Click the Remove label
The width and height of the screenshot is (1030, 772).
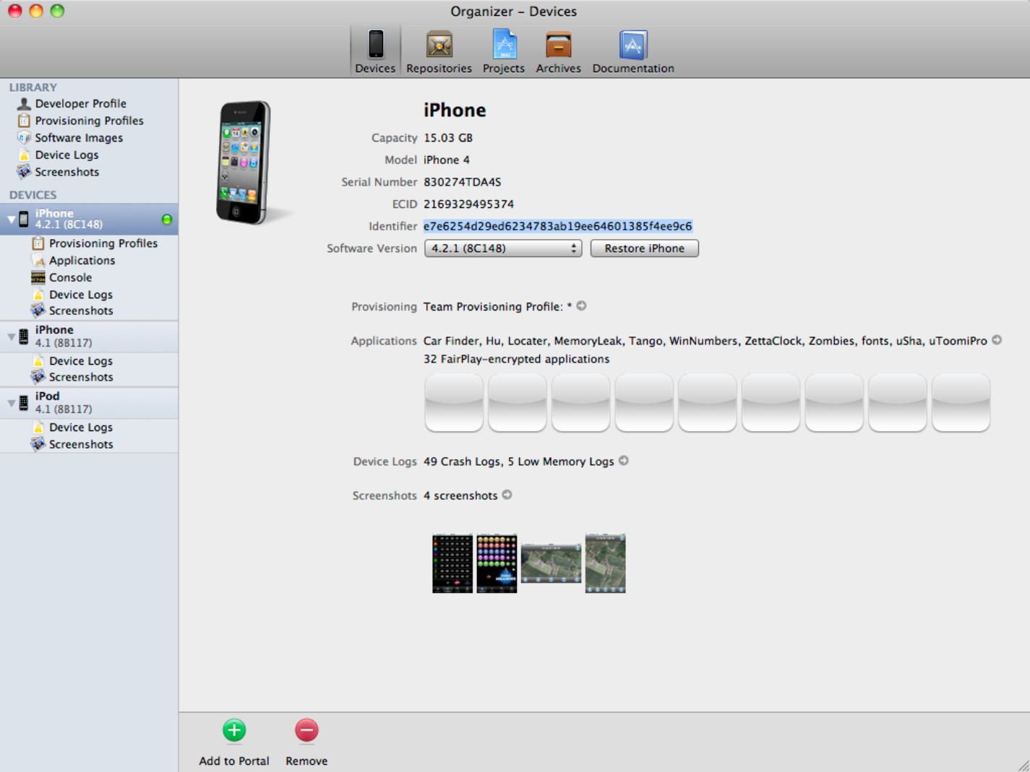(x=306, y=761)
